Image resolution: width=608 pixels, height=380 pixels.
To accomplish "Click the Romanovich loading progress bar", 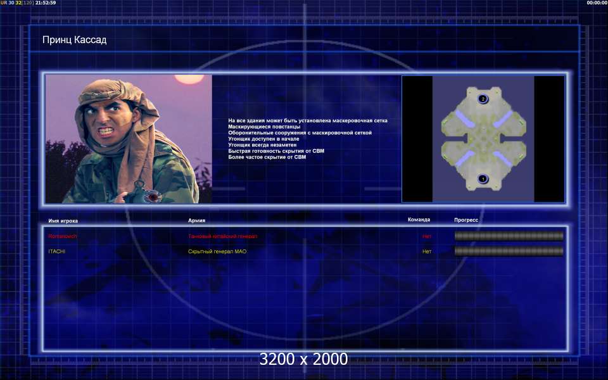I will click(x=509, y=236).
